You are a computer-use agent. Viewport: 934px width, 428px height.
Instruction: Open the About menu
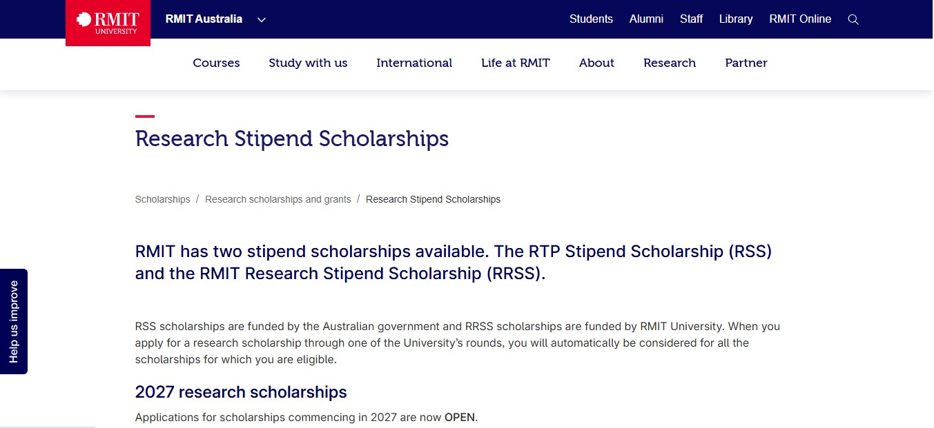(x=596, y=63)
